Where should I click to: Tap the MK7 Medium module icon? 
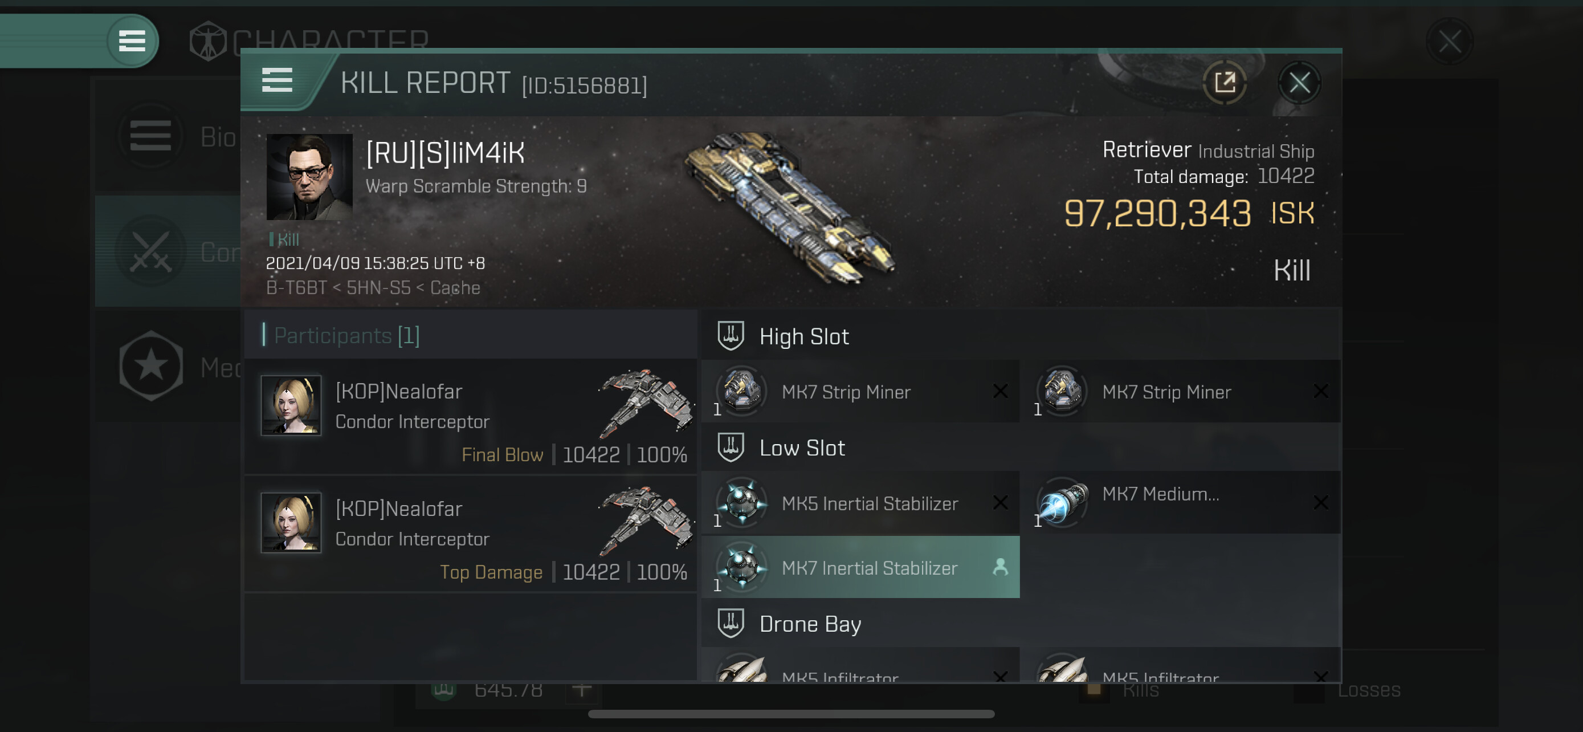click(1061, 502)
